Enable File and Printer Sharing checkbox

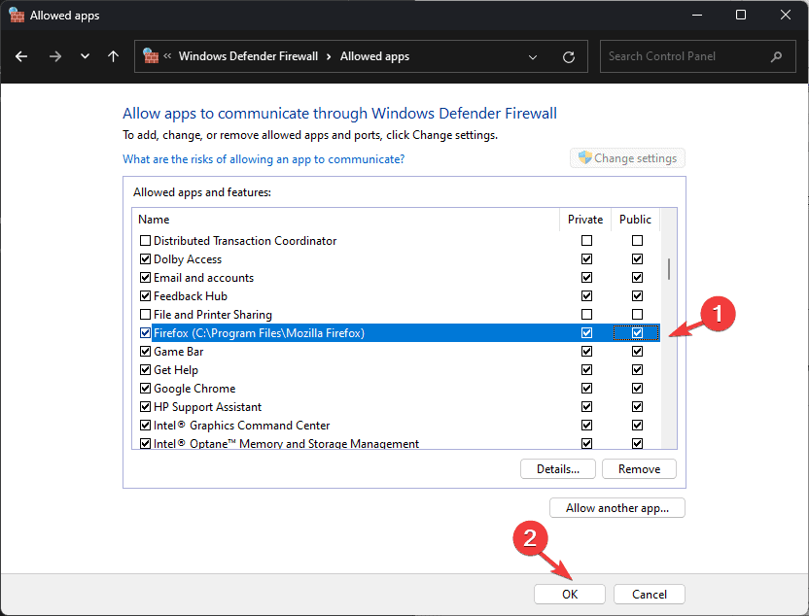[146, 314]
